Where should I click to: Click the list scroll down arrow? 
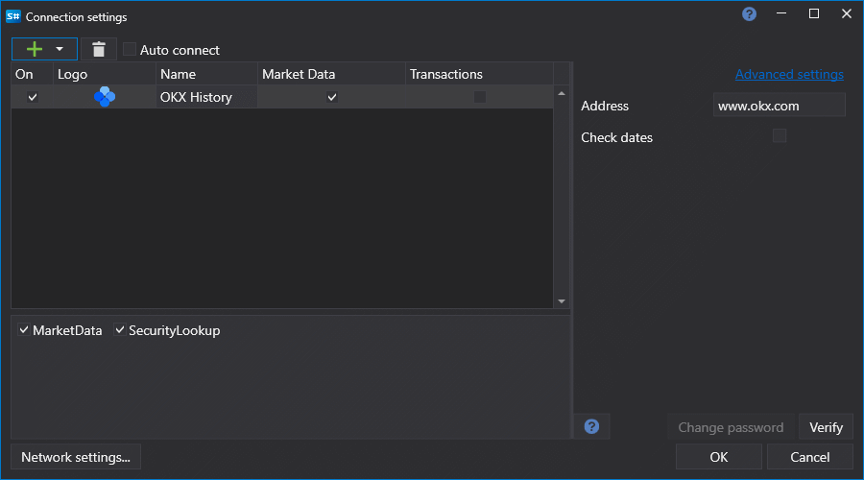562,300
